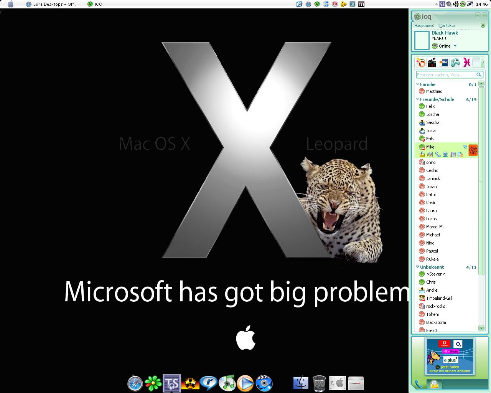Click the Apple logo in menu bar
Image resolution: width=491 pixels, height=393 pixels.
10,4
